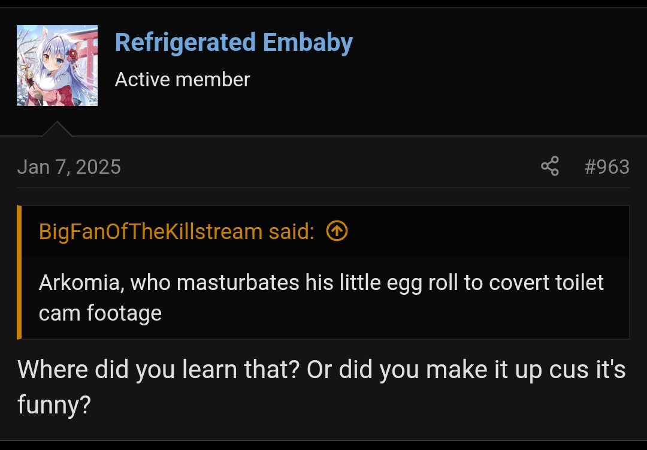Open the "BigFanOfTheKillstream said:" quote link

point(176,231)
